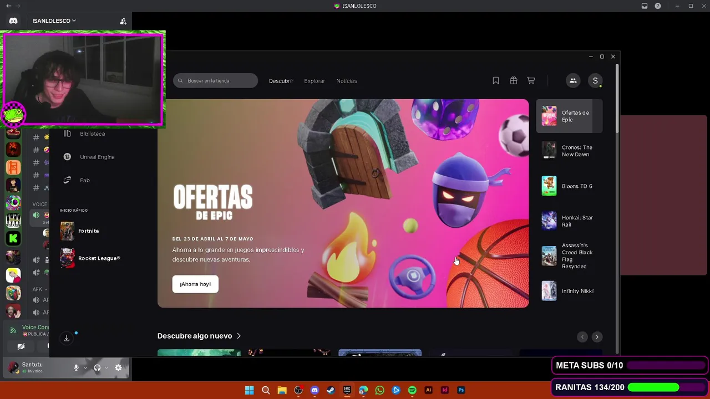Image resolution: width=710 pixels, height=399 pixels.
Task: Click next arrow of Descubre algo nuevo
Action: pos(597,337)
